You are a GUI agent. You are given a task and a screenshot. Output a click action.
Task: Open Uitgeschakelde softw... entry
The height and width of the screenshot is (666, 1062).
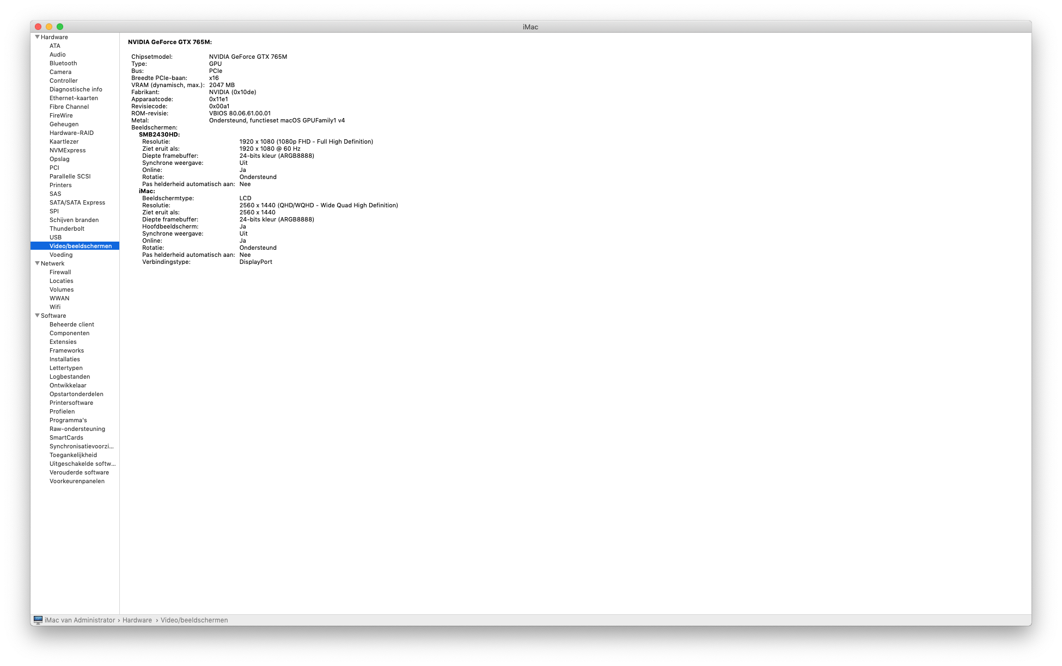(x=83, y=464)
